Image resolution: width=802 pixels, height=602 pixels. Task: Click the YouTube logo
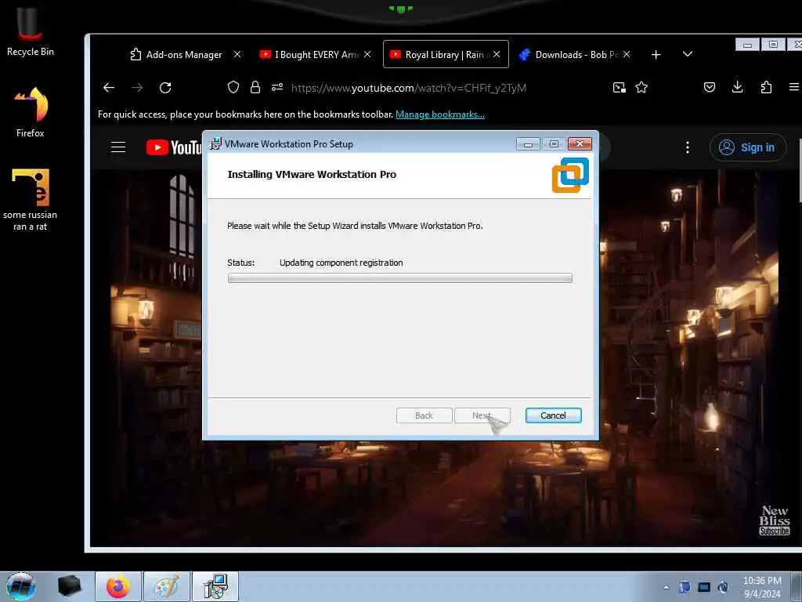pyautogui.click(x=174, y=147)
